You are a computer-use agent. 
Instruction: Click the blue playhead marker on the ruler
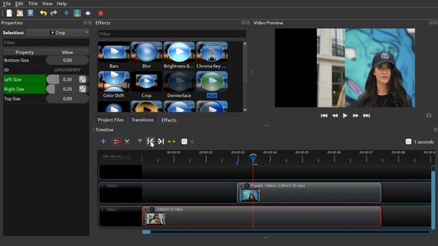(253, 158)
